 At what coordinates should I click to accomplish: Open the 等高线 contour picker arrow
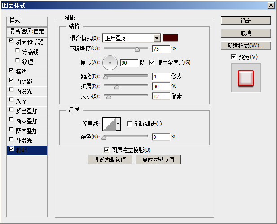coord(118,124)
